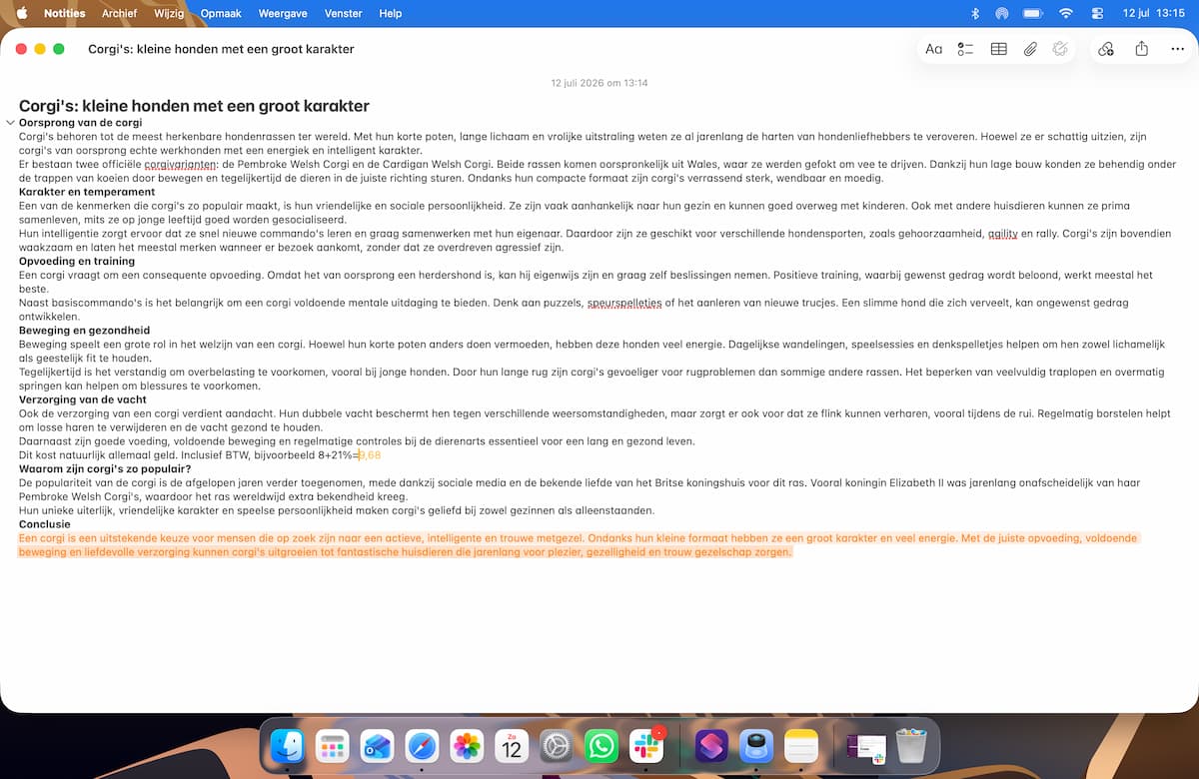This screenshot has height=779, width=1199.
Task: Open the paperclip attachments menu
Action: pyautogui.click(x=1030, y=49)
